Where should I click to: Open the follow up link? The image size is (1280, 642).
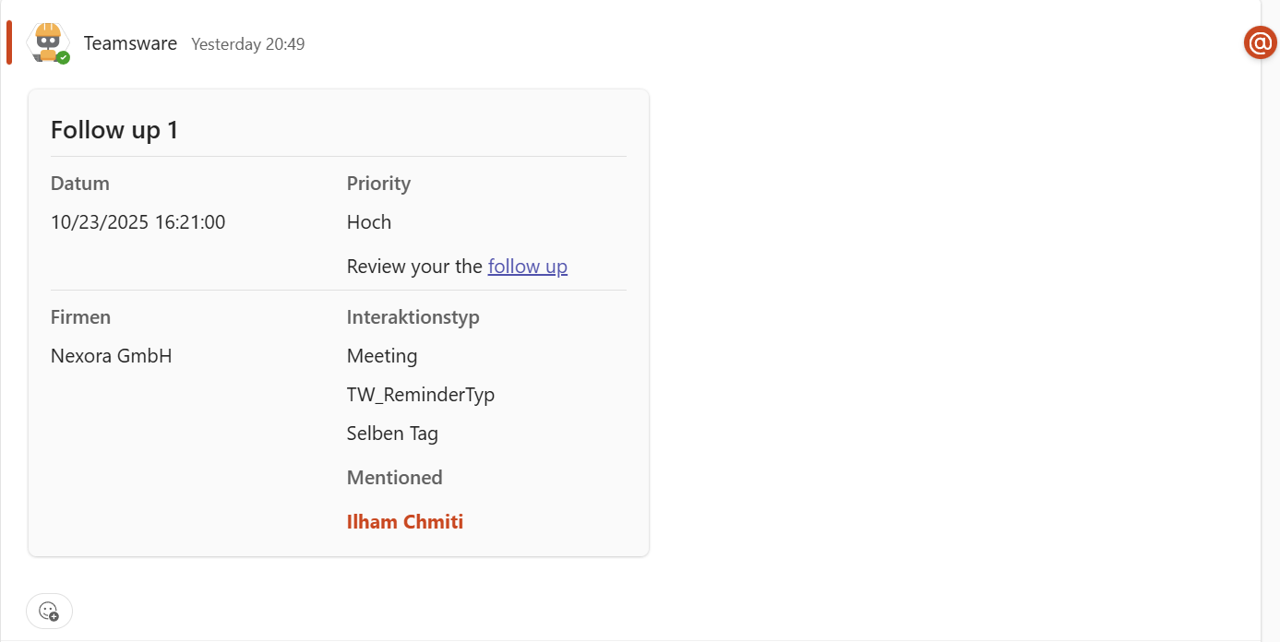coord(527,267)
